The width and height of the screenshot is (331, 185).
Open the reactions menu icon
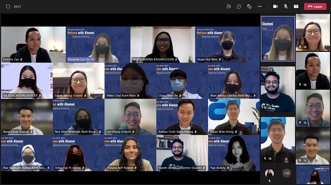click(249, 7)
